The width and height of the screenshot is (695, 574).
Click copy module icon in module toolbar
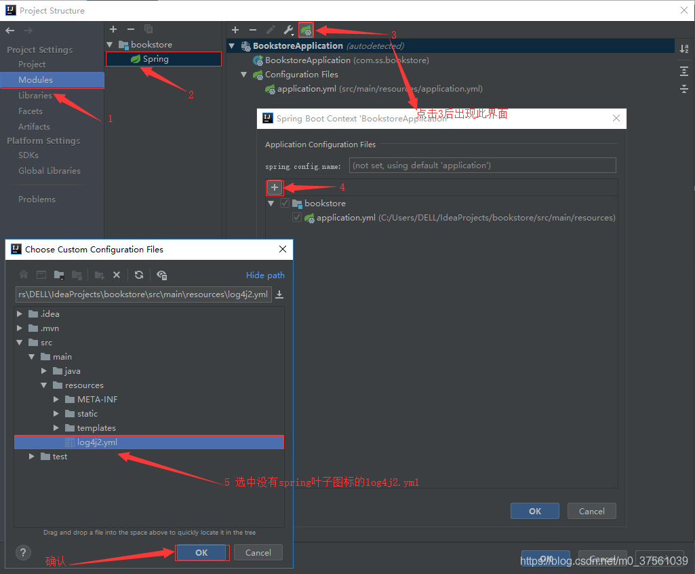tap(148, 29)
